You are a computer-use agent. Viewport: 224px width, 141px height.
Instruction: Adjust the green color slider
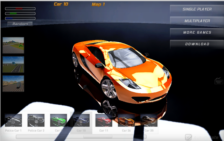[x=20, y=14]
